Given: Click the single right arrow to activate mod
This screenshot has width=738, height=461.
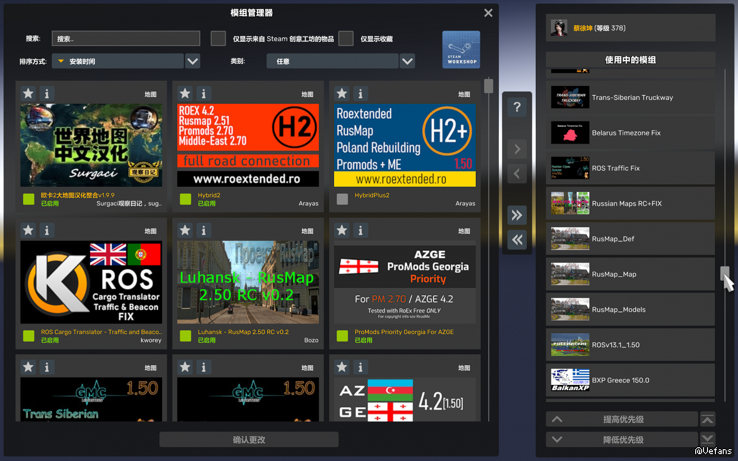Looking at the screenshot, I should 517,149.
